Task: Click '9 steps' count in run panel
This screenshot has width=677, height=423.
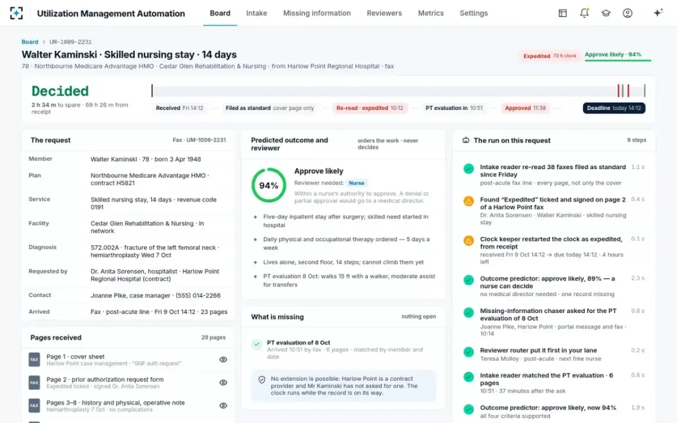Action: tap(637, 140)
